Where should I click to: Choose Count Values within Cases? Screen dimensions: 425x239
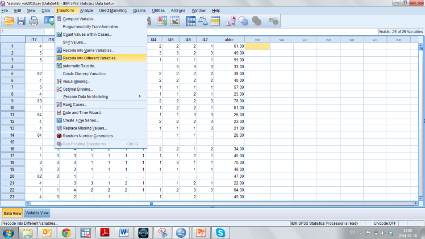101,34
